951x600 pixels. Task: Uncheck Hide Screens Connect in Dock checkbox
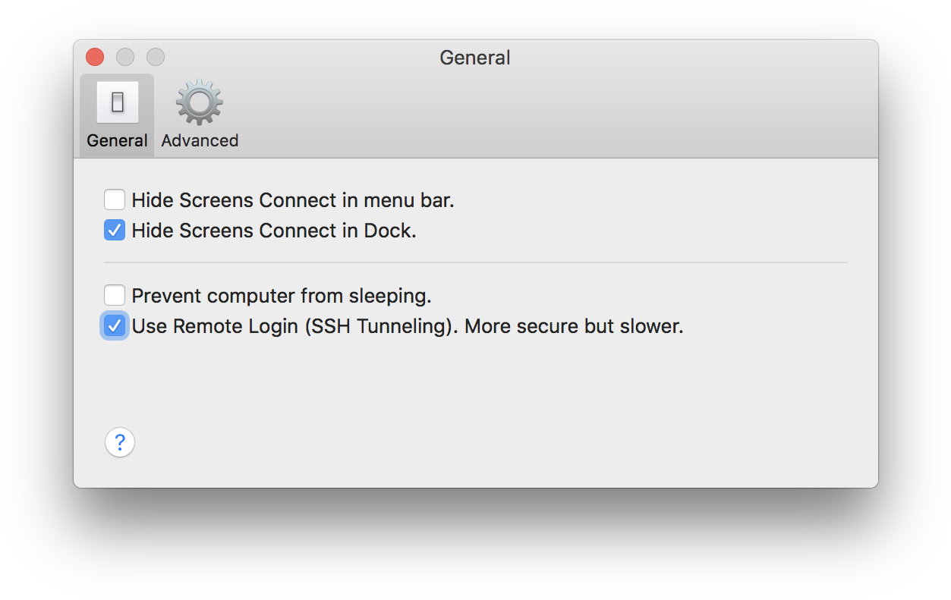coord(115,230)
